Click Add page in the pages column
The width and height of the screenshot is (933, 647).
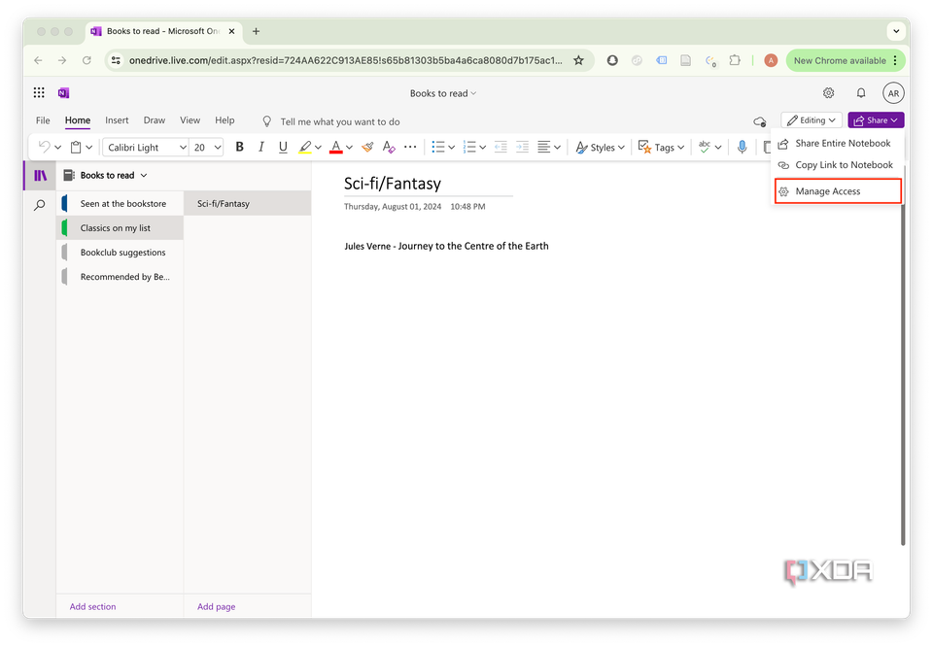216,605
